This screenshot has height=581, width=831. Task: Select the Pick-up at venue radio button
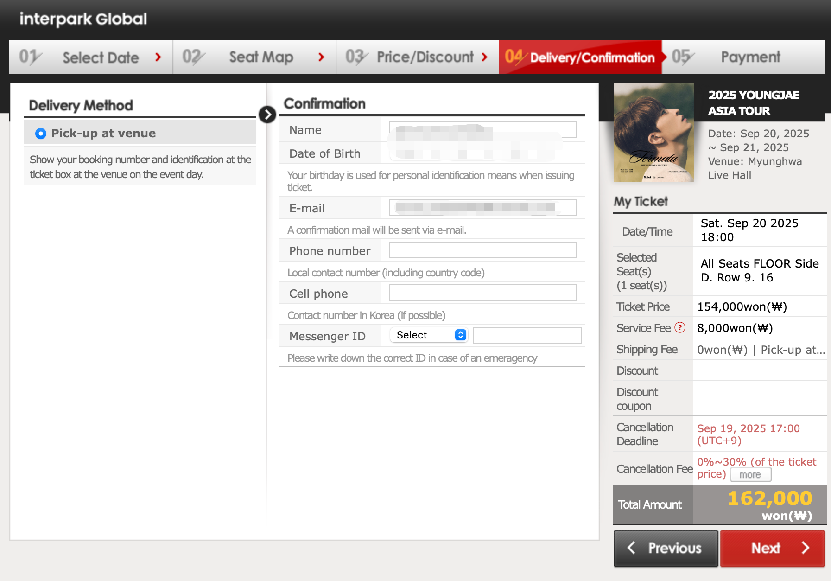coord(41,134)
